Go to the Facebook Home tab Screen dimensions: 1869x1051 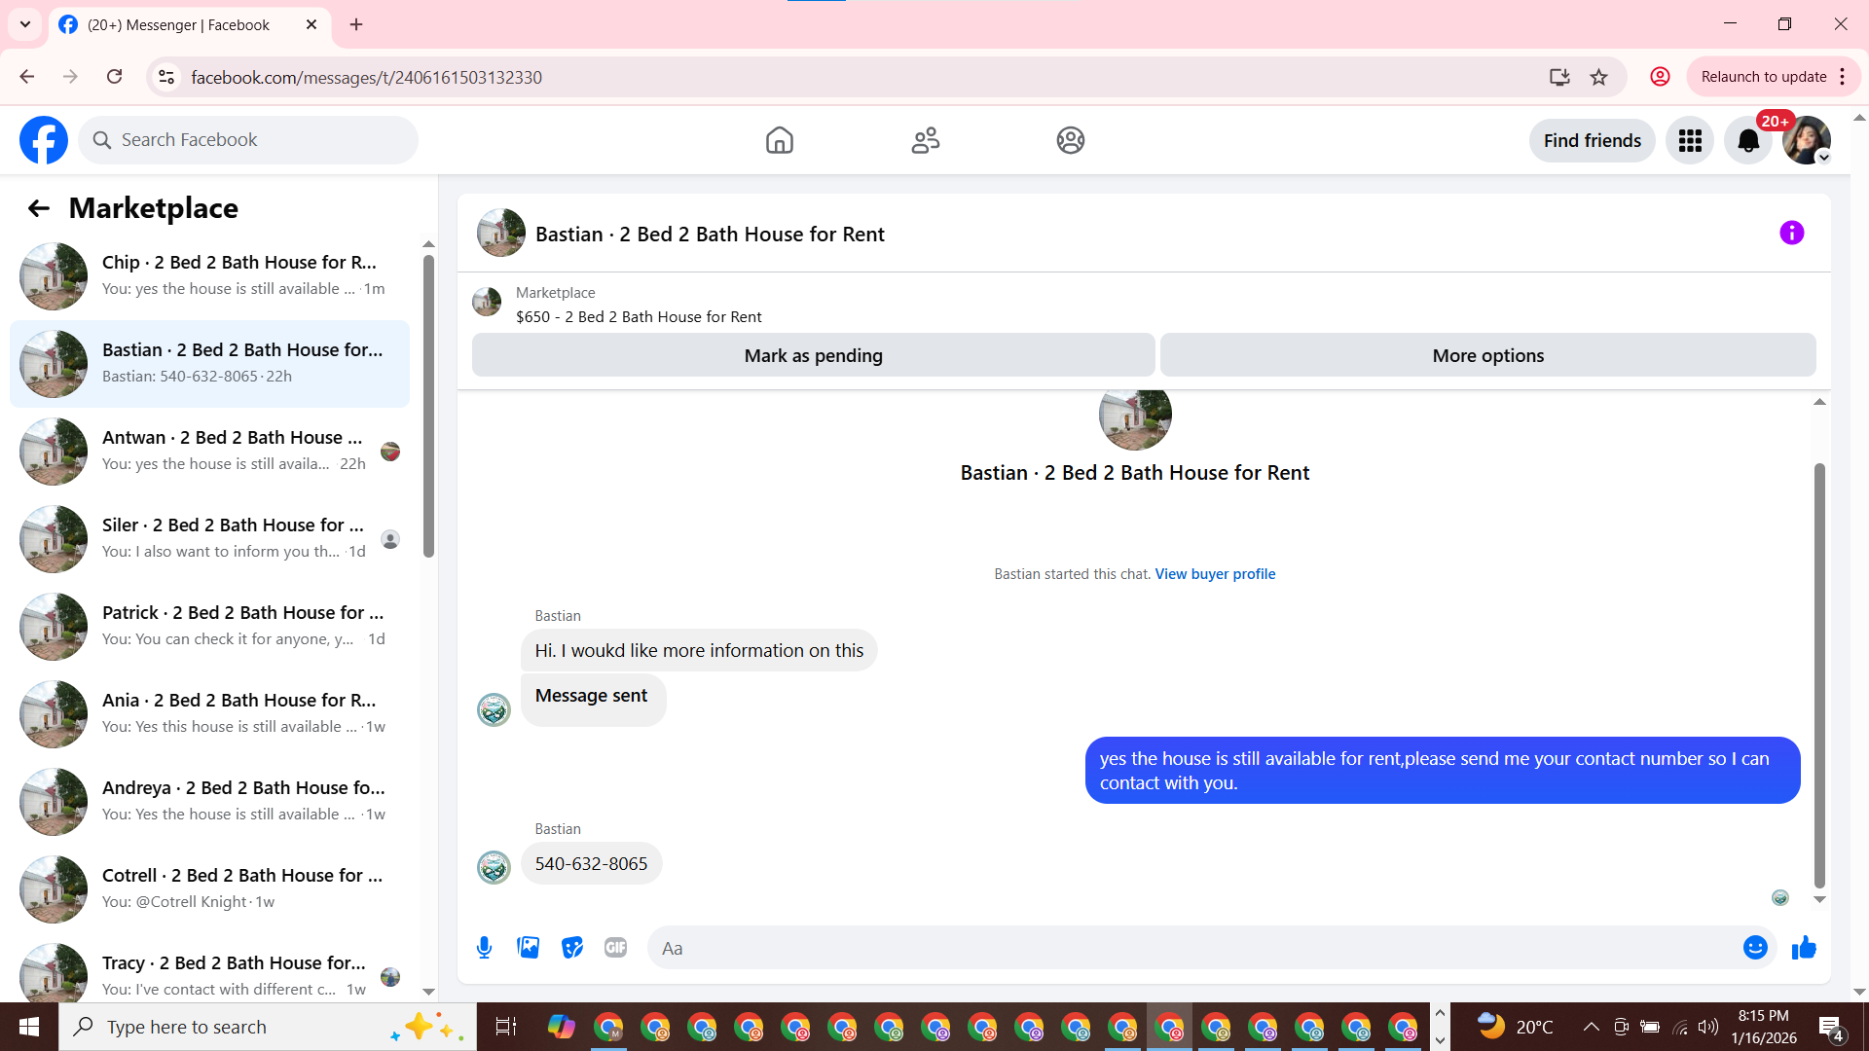pos(779,141)
